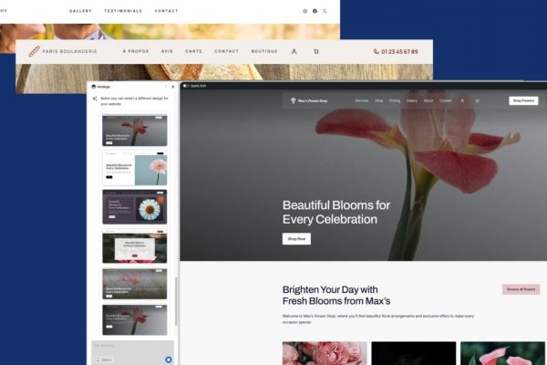Viewport: 547px width, 365px height.
Task: Click heading Beautiful Blooms for Every Celebration
Action: tap(336, 213)
